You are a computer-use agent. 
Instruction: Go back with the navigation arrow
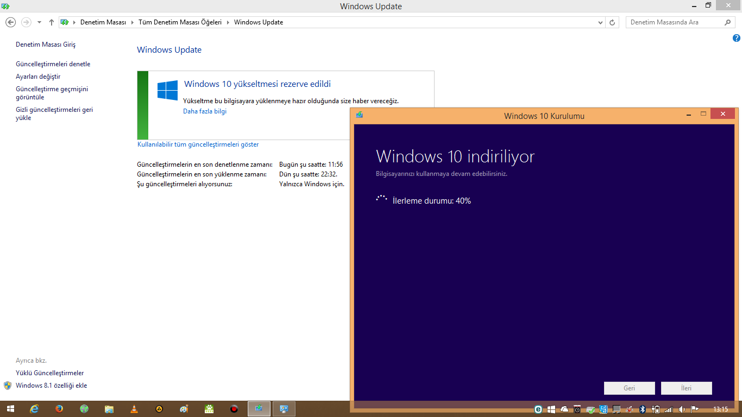(10, 22)
